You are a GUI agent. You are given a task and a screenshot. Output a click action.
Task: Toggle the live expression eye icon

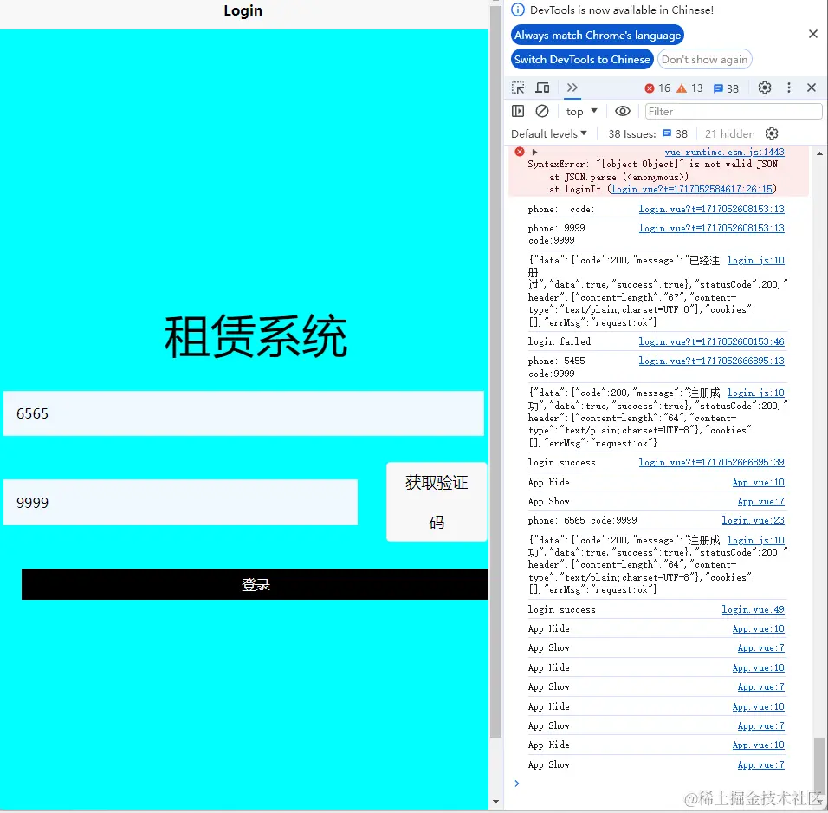(x=623, y=111)
